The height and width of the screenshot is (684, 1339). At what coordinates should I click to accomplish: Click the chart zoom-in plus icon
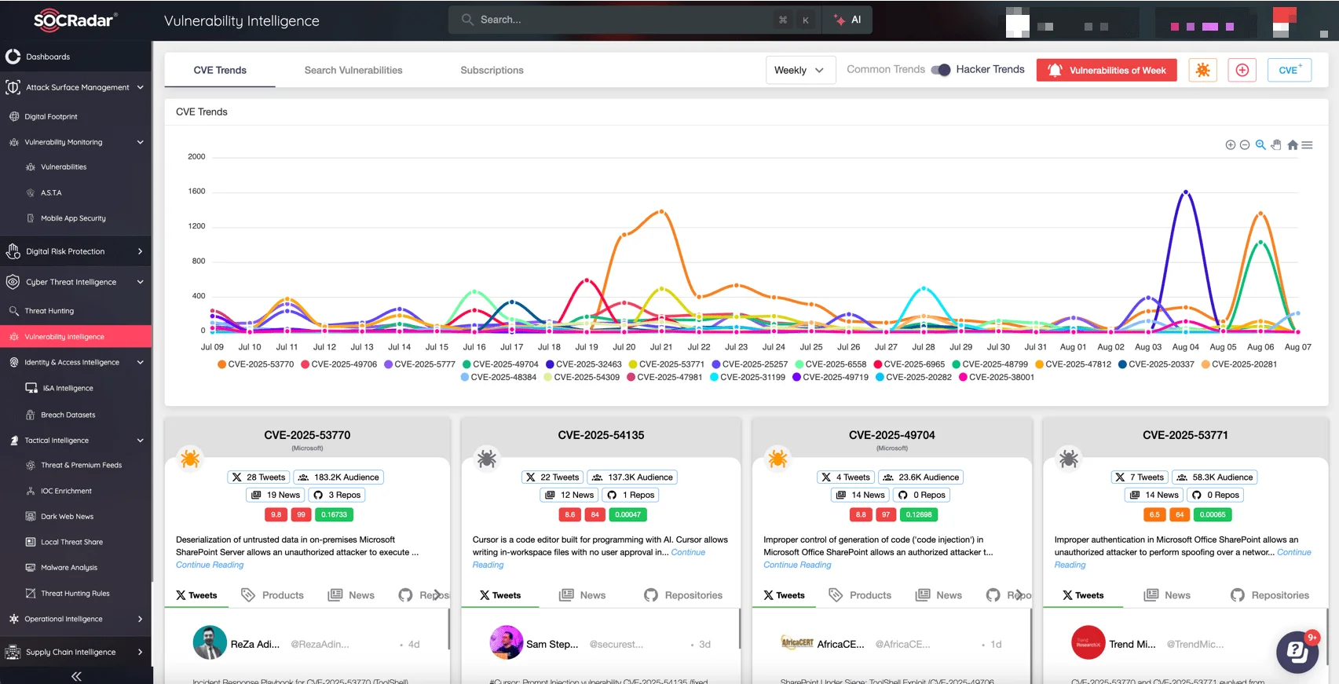pos(1230,145)
